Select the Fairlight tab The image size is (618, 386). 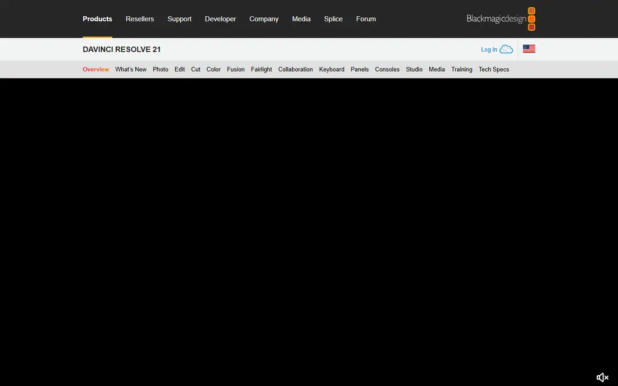pyautogui.click(x=261, y=69)
